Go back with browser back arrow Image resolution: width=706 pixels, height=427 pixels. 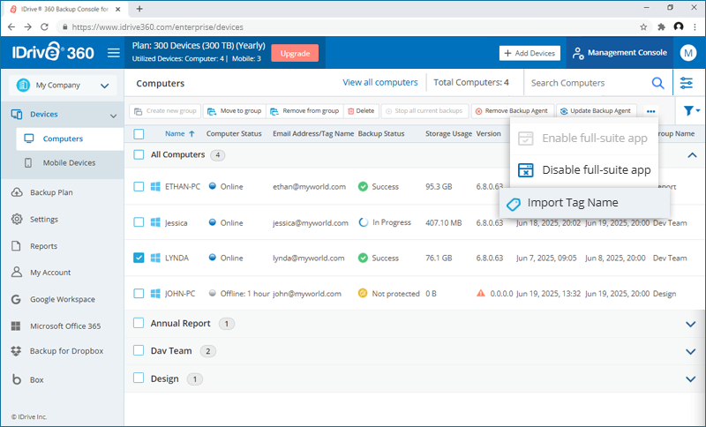point(11,27)
